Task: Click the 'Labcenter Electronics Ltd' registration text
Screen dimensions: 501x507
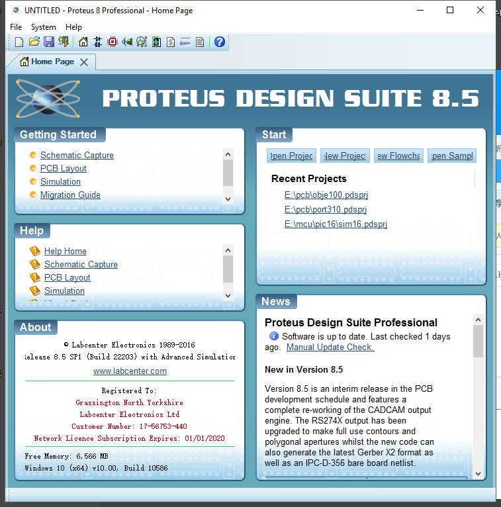Action: click(x=129, y=414)
